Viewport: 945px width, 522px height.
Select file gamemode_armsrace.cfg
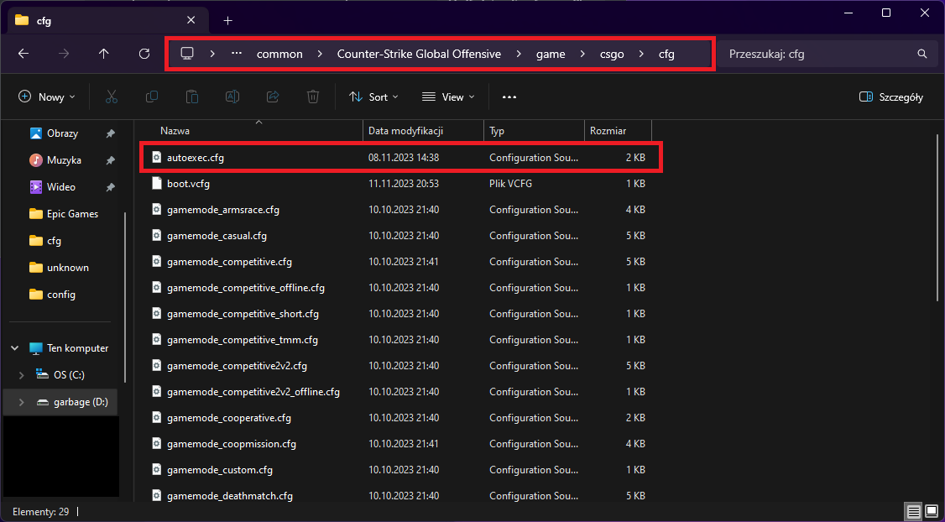(223, 210)
